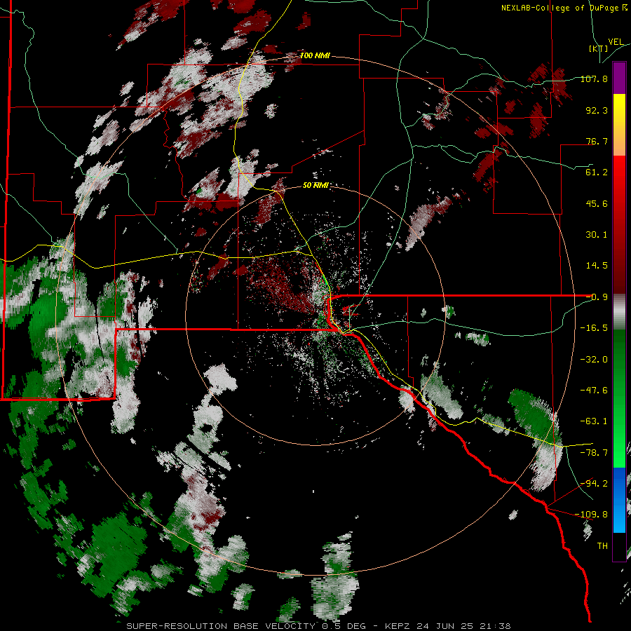Click the KEPZ station identifier in caption
Viewport: 631px width, 631px height.
399,626
